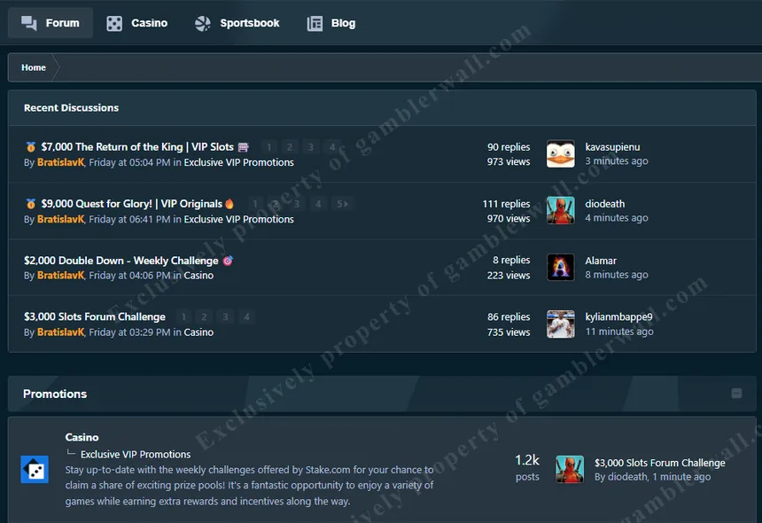Select the Sportsbook ball icon
762x523 pixels.
point(205,24)
